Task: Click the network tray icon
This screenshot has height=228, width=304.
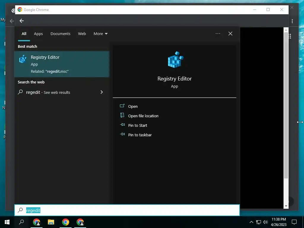Action: pyautogui.click(x=259, y=222)
